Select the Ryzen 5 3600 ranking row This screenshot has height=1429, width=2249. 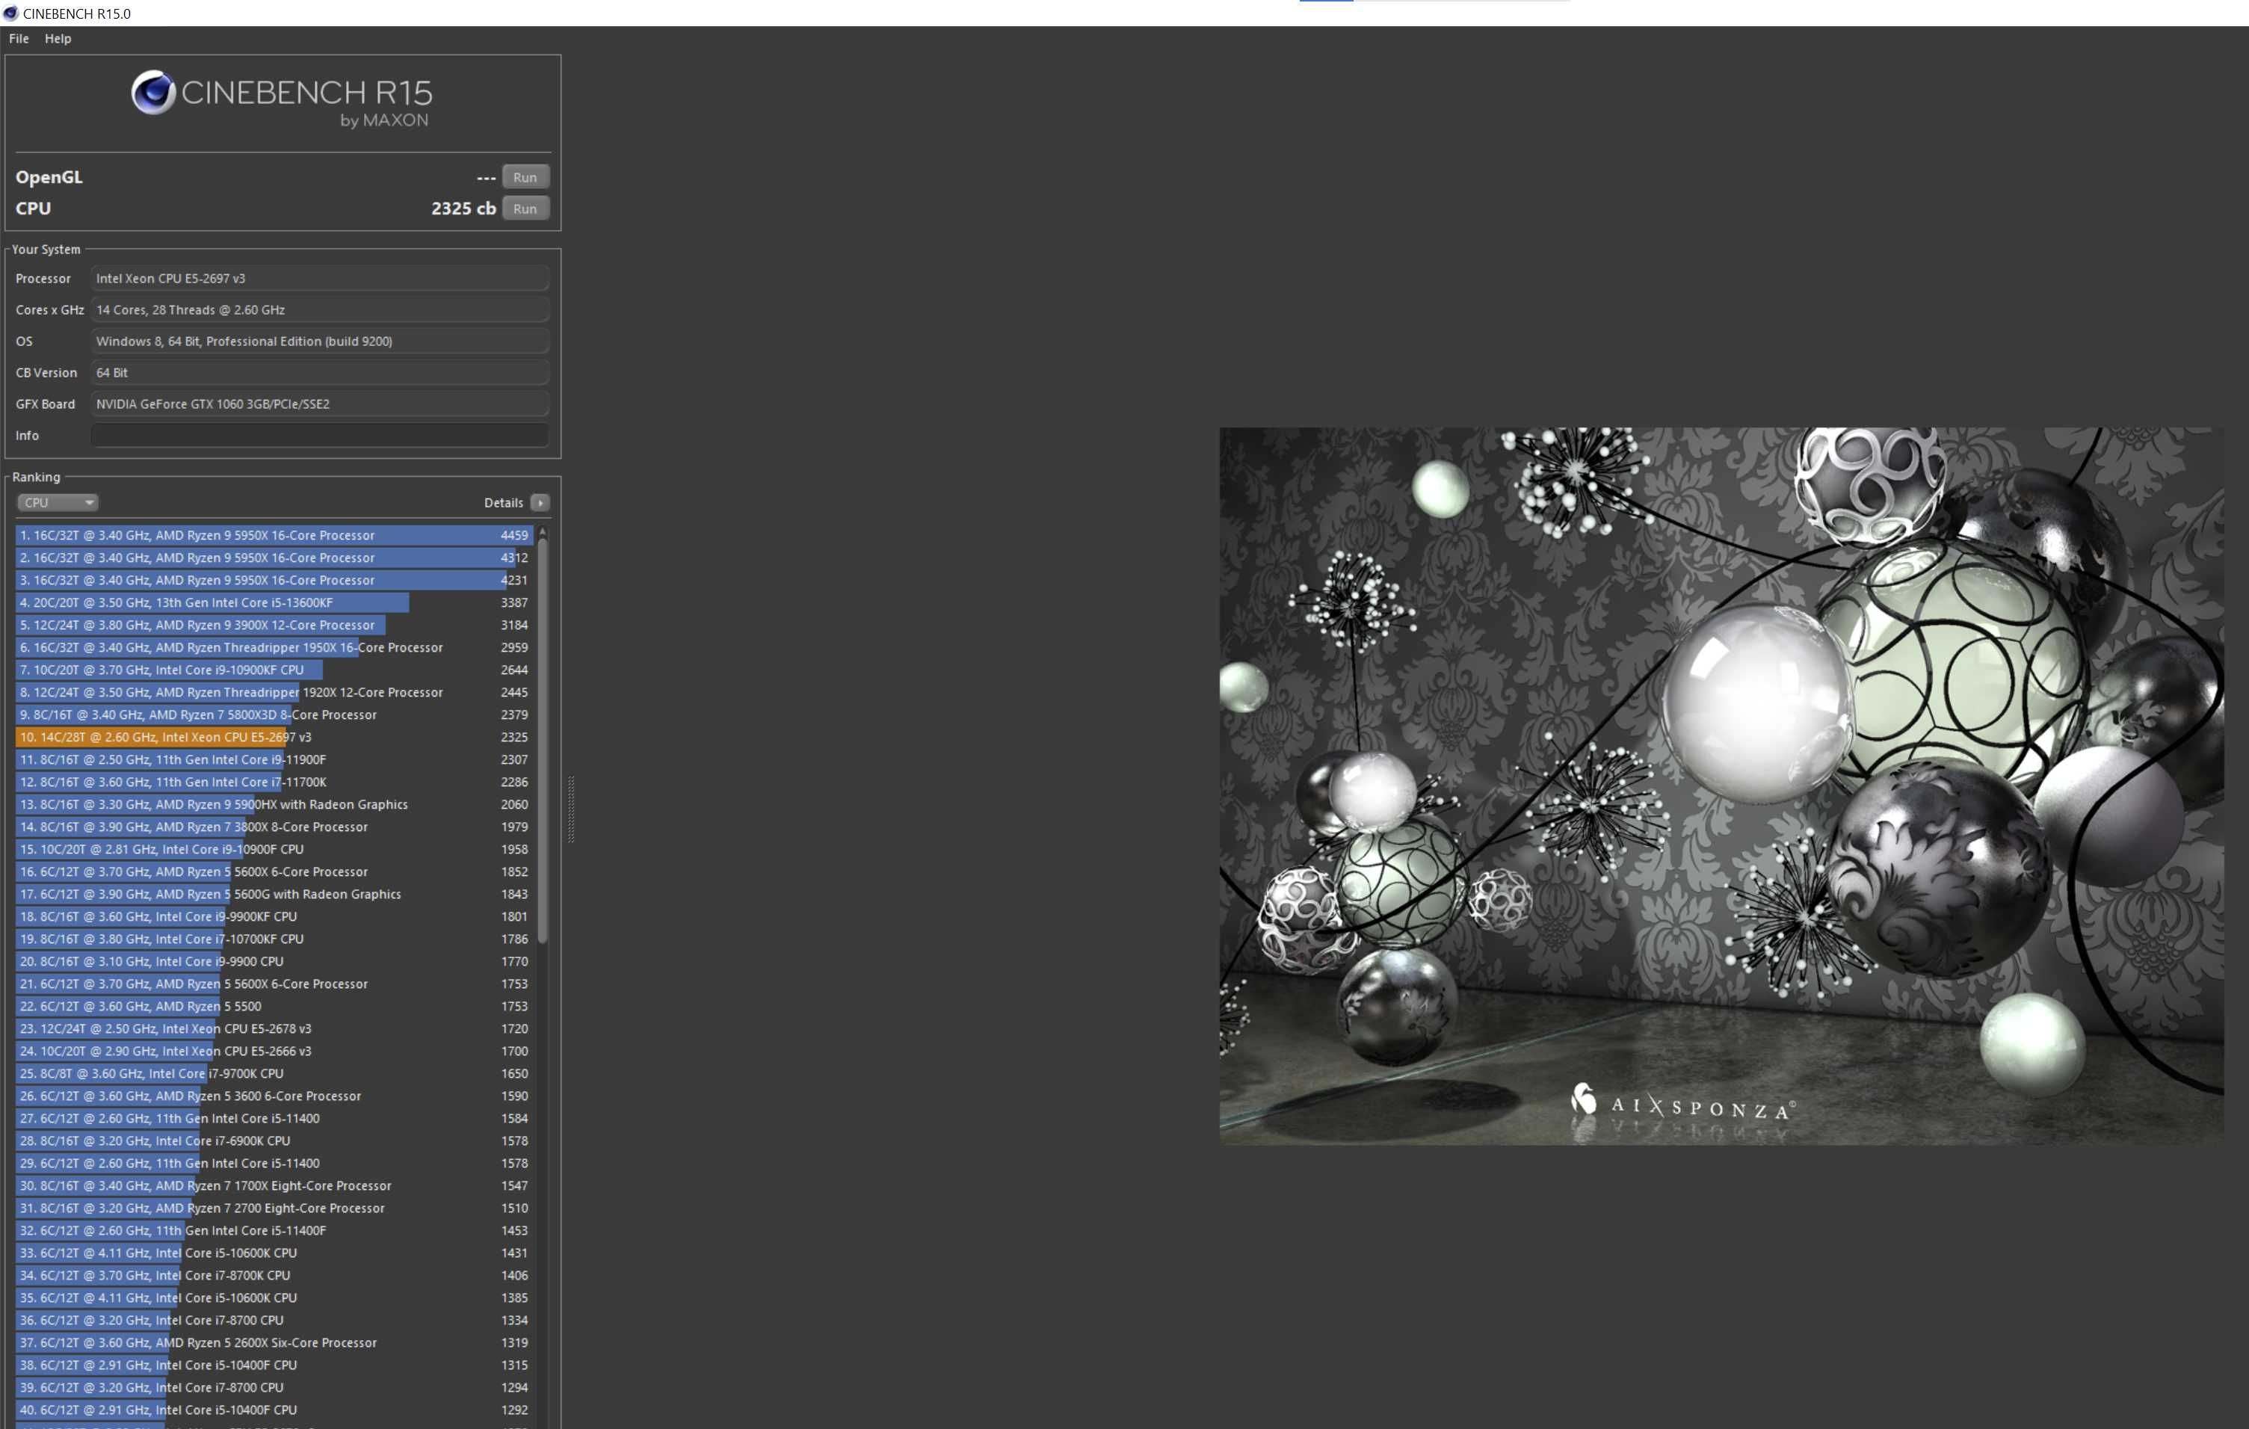274,1096
